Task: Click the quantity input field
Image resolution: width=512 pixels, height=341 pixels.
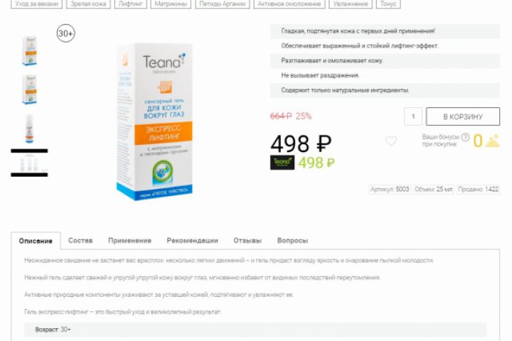Action: click(x=413, y=117)
